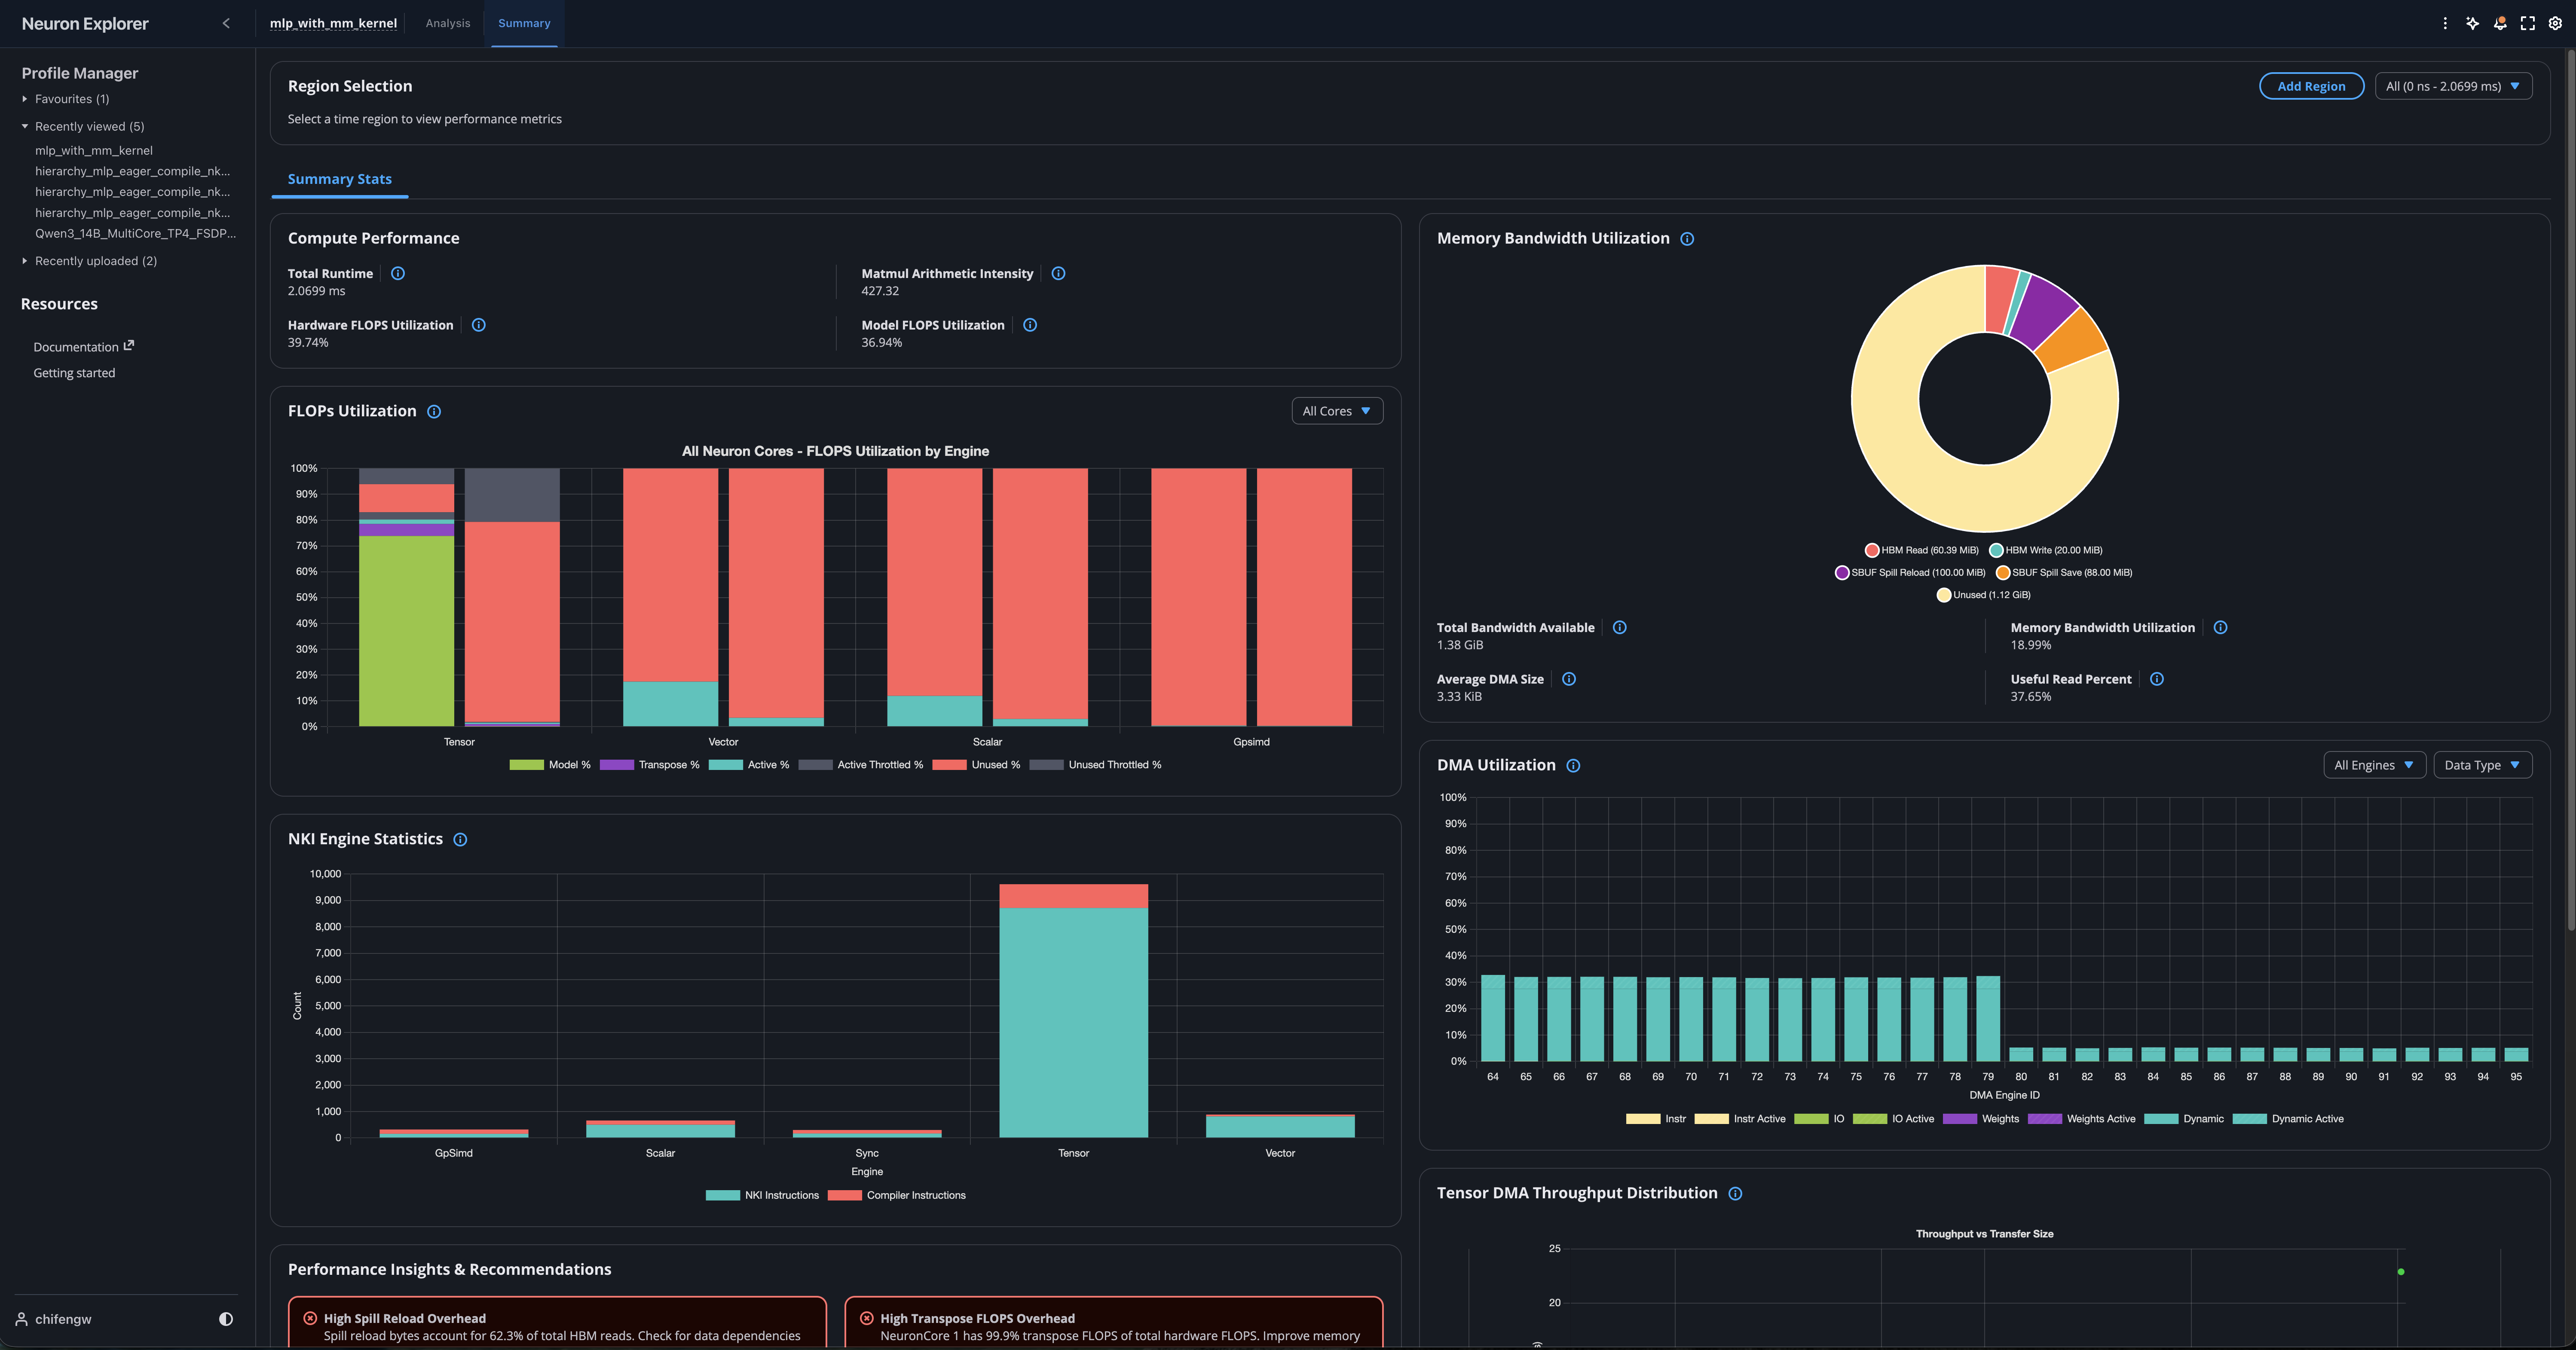Image resolution: width=2576 pixels, height=1350 pixels.
Task: Click info icon beside Tensor DMA Throughput Distribution
Action: 1735,1194
